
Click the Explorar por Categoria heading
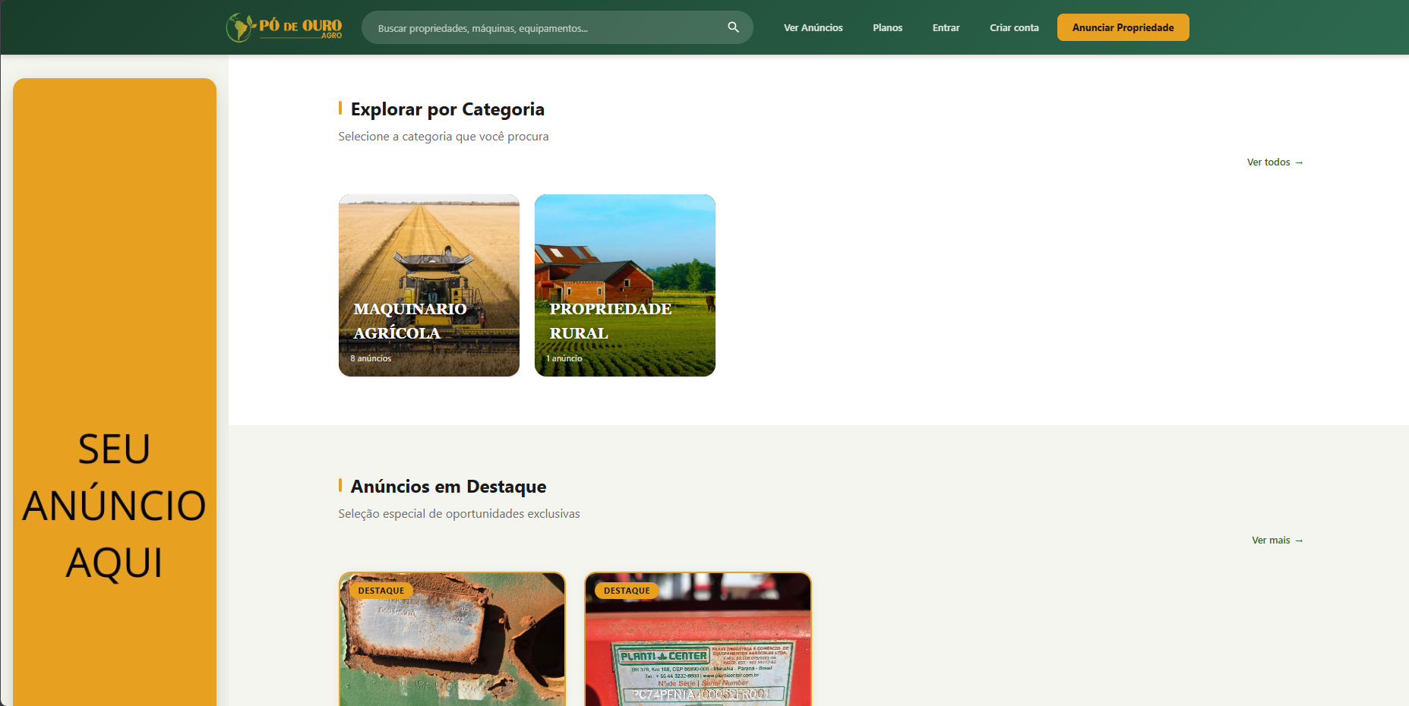pyautogui.click(x=447, y=109)
